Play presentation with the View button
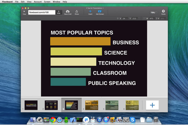188x125 pixels. tap(24, 12)
